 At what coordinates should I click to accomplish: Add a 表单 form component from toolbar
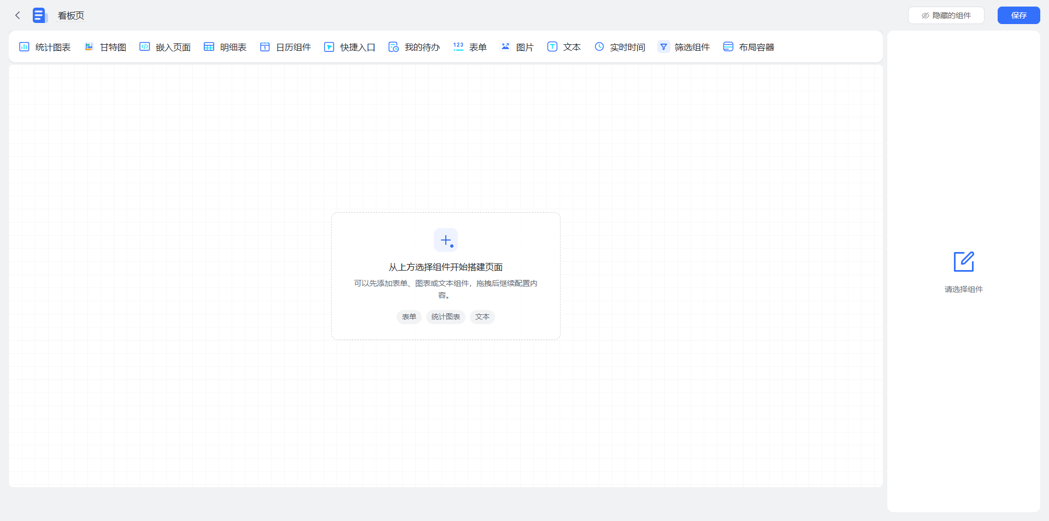click(470, 47)
